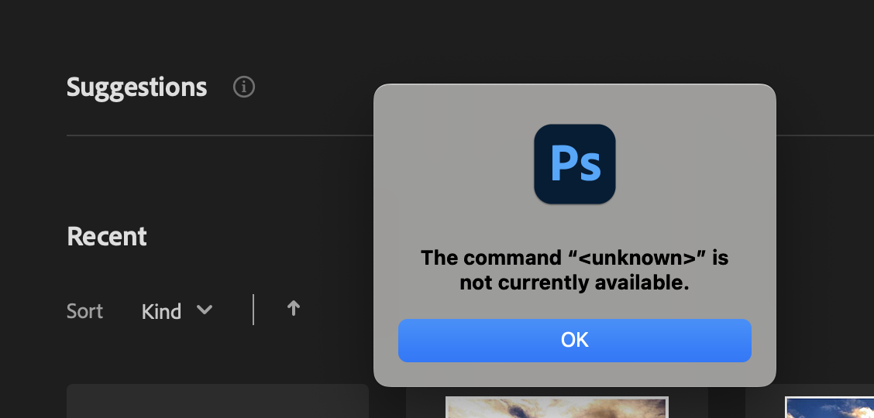Open the blue sky thumbnail at right edge
This screenshot has width=874, height=418.
(829, 409)
